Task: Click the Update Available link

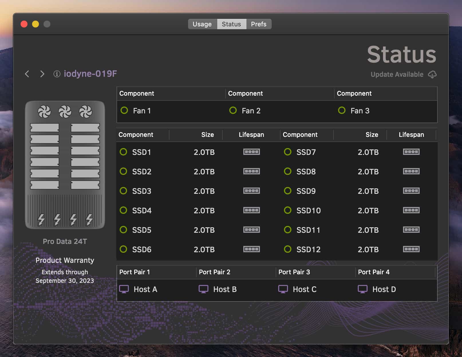Action: point(397,74)
